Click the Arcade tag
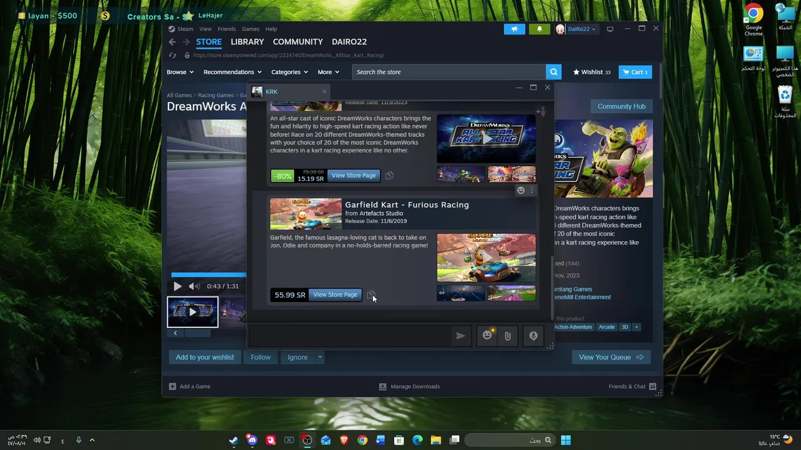The height and width of the screenshot is (450, 801). tap(606, 327)
